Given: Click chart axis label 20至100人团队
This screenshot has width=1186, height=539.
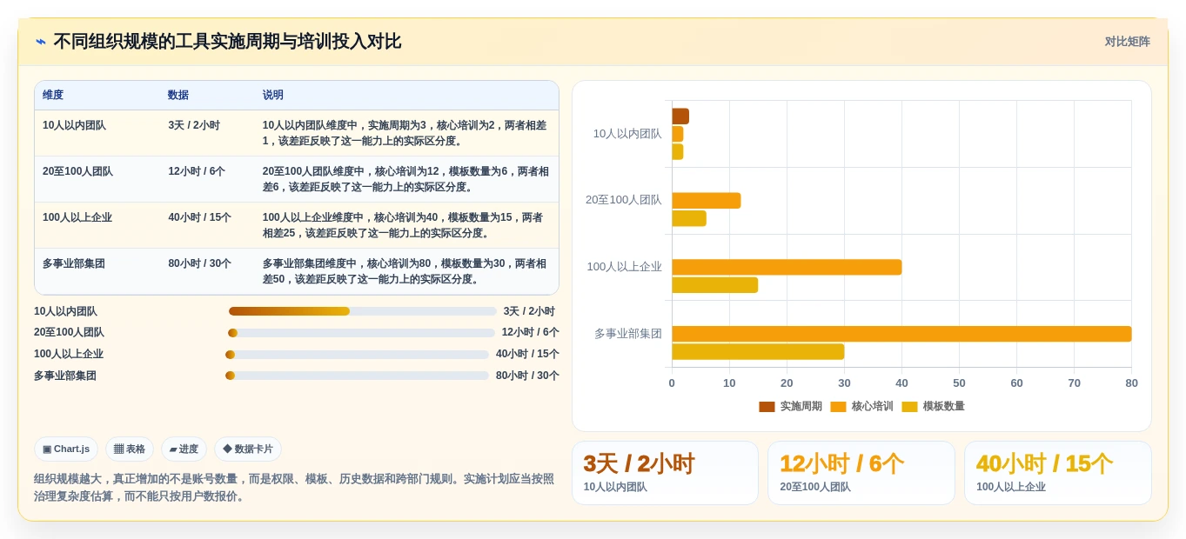Looking at the screenshot, I should pyautogui.click(x=624, y=200).
